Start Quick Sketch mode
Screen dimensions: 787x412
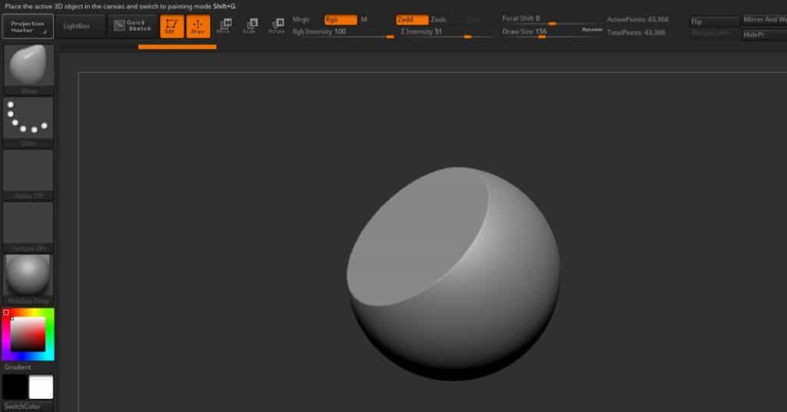click(132, 26)
